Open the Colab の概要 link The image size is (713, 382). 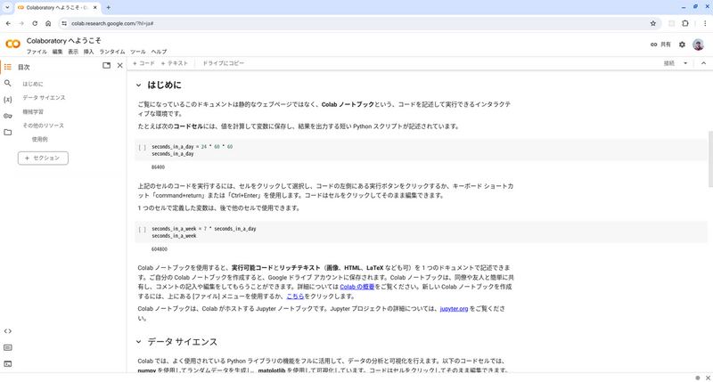point(357,287)
